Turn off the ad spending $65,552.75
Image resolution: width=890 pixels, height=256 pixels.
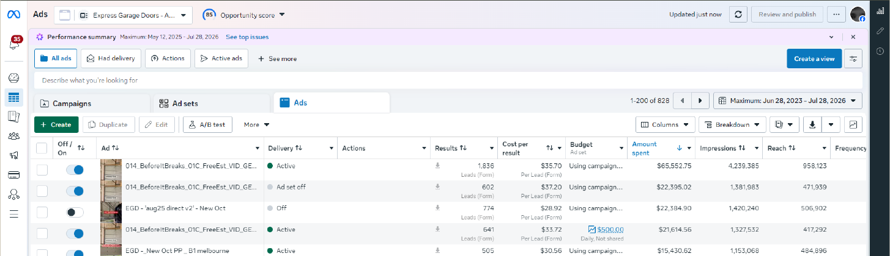pyautogui.click(x=75, y=169)
